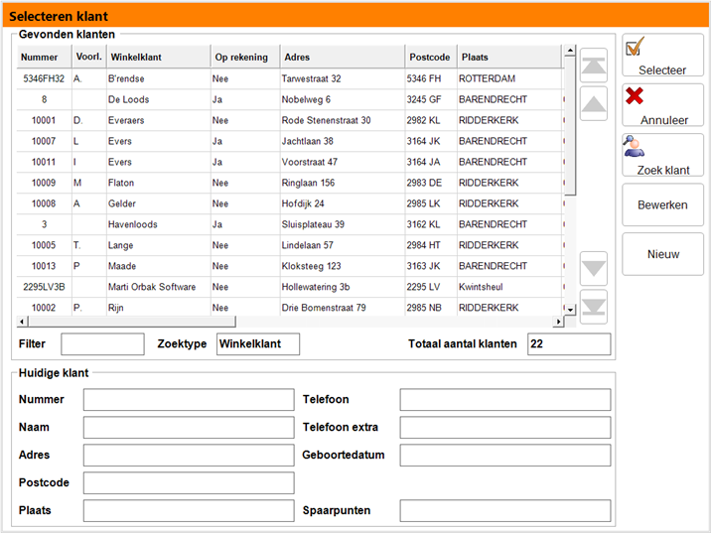The image size is (711, 533).
Task: Click postcode 3245 GF
Action: (424, 99)
